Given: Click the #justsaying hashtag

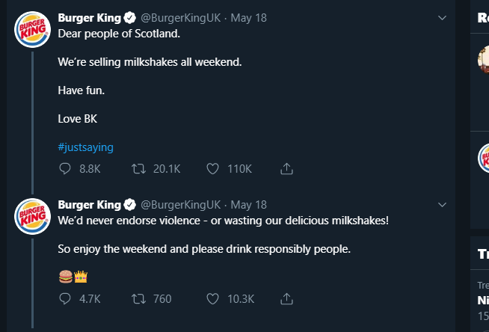Looking at the screenshot, I should 85,147.
